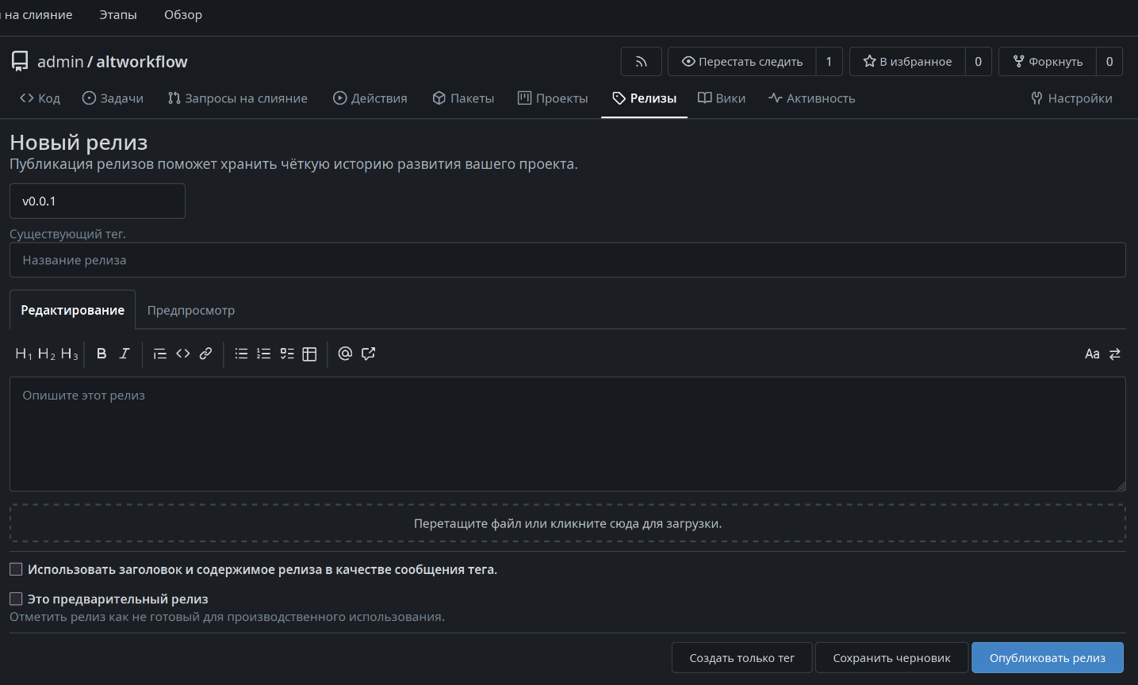Open the Вики tab
This screenshot has width=1138, height=685.
click(x=722, y=98)
